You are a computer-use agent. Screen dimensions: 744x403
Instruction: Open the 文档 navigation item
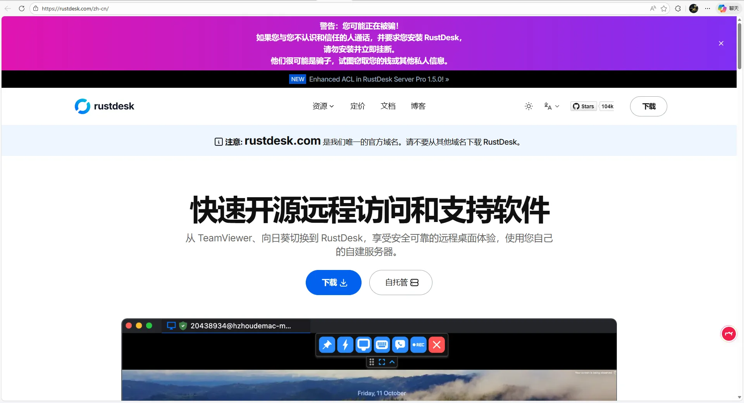pyautogui.click(x=388, y=106)
